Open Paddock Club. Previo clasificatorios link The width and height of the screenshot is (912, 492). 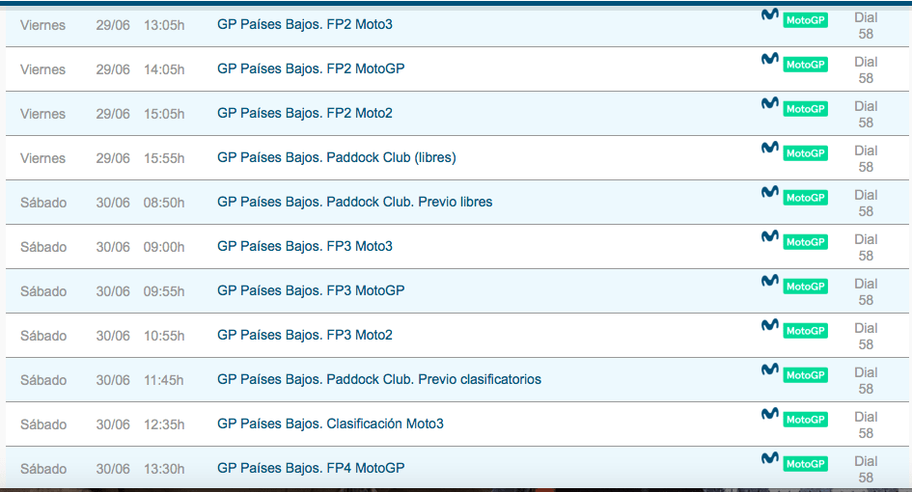(379, 380)
